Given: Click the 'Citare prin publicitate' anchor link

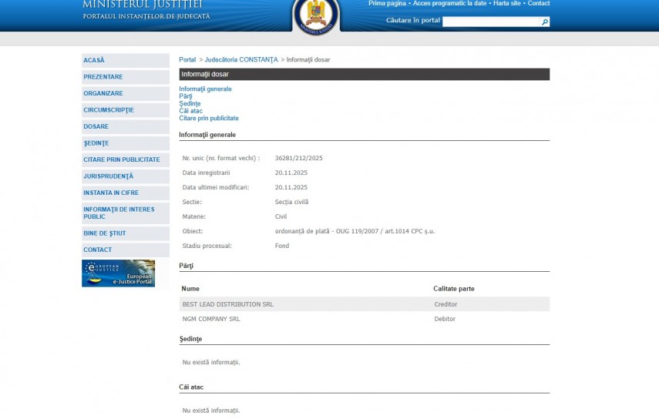Looking at the screenshot, I should click(209, 119).
